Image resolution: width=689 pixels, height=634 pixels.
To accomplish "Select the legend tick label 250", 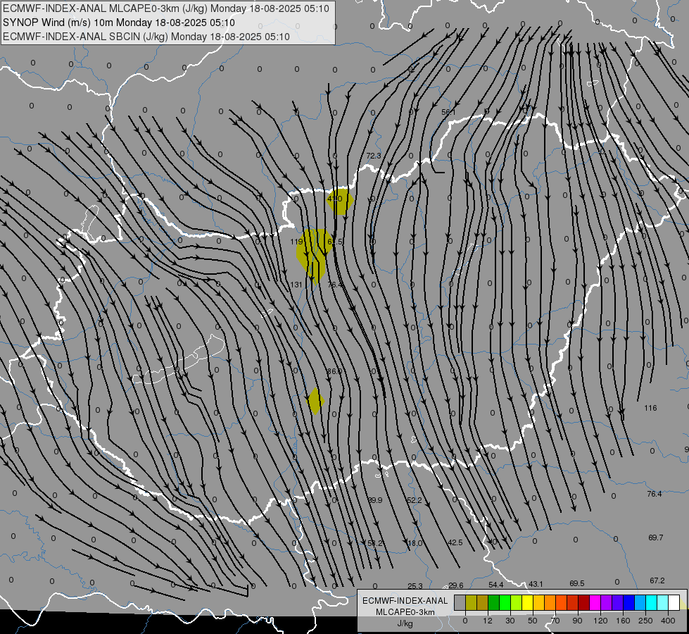I will [645, 621].
